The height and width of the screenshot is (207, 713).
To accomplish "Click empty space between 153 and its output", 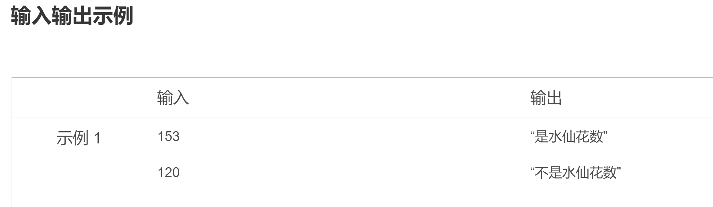I will pos(354,137).
